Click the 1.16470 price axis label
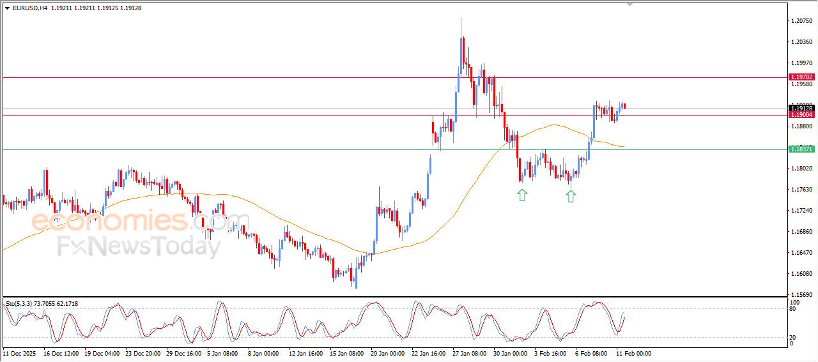The width and height of the screenshot is (818, 362). [801, 253]
